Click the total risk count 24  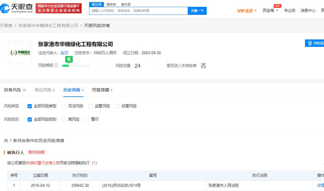[137, 66]
